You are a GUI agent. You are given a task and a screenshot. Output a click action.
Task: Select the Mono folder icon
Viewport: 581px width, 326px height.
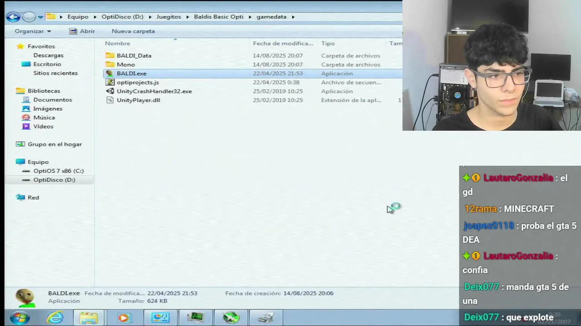tap(110, 64)
